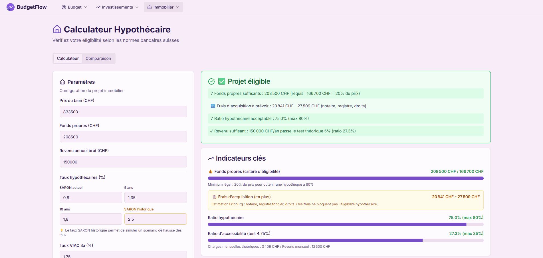The height and width of the screenshot is (258, 543).
Task: Expand the Investissements menu
Action: click(117, 7)
